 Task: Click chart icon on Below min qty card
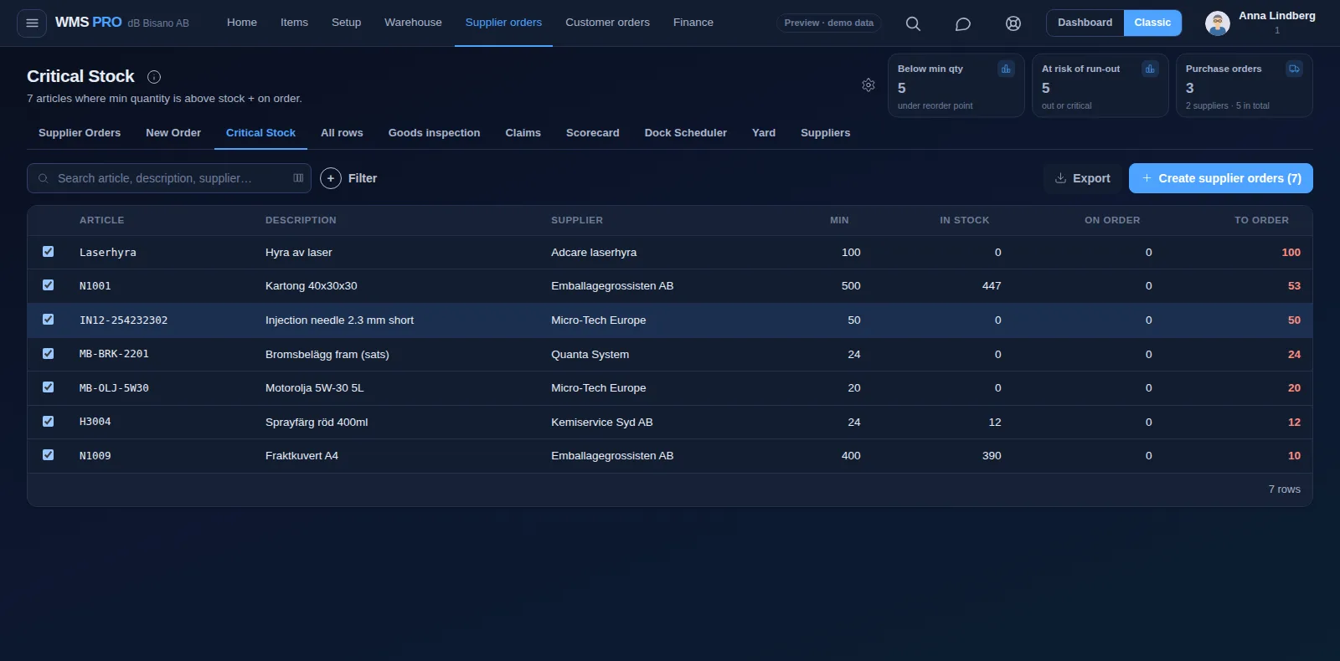click(1006, 69)
